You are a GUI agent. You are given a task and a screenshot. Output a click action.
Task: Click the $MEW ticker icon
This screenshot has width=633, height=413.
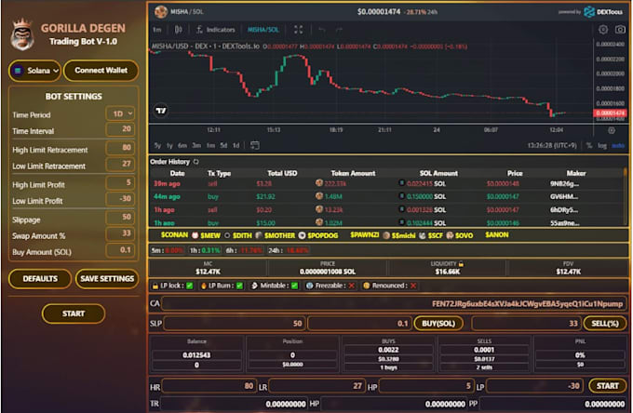coord(195,235)
